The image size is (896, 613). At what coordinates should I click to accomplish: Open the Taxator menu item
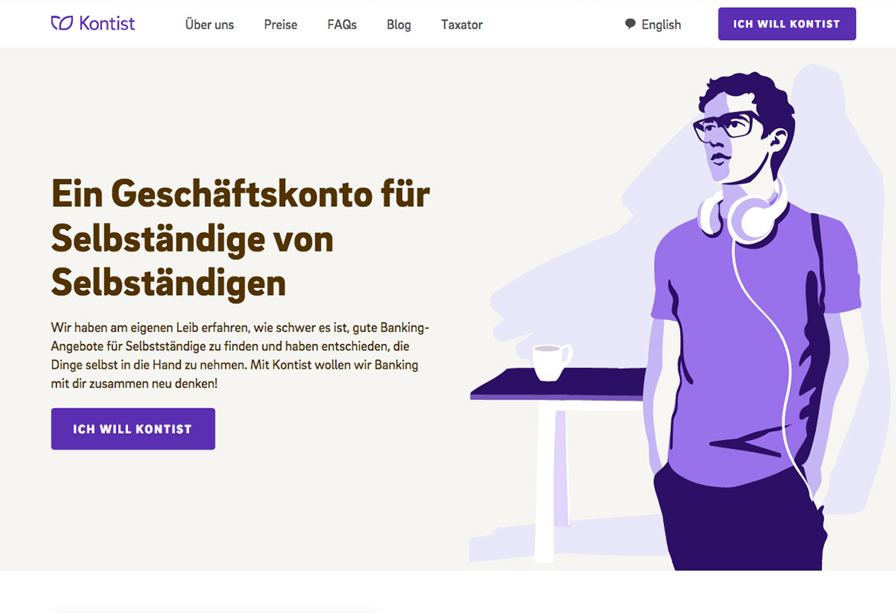[x=462, y=25]
